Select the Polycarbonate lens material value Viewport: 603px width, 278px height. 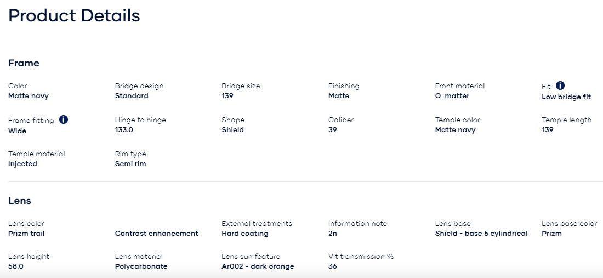(141, 266)
